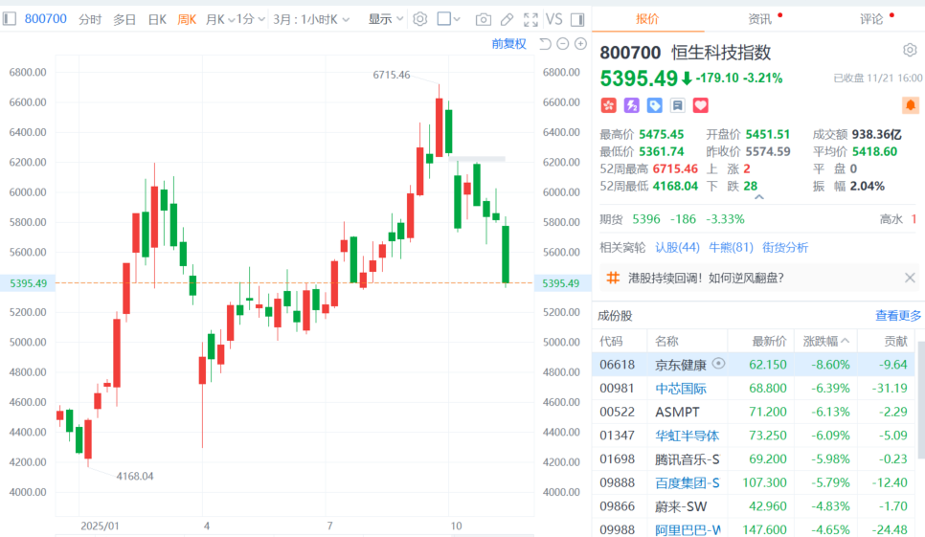Open 港股持续回调 topic banner text
This screenshot has width=925, height=537.
[x=706, y=278]
